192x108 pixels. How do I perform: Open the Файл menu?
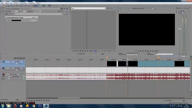point(2,3)
